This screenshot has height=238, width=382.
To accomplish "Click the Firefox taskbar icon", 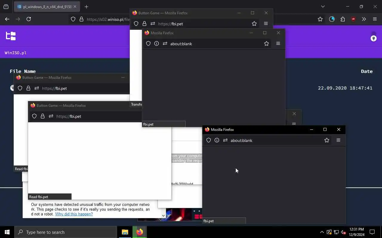I will pyautogui.click(x=140, y=232).
